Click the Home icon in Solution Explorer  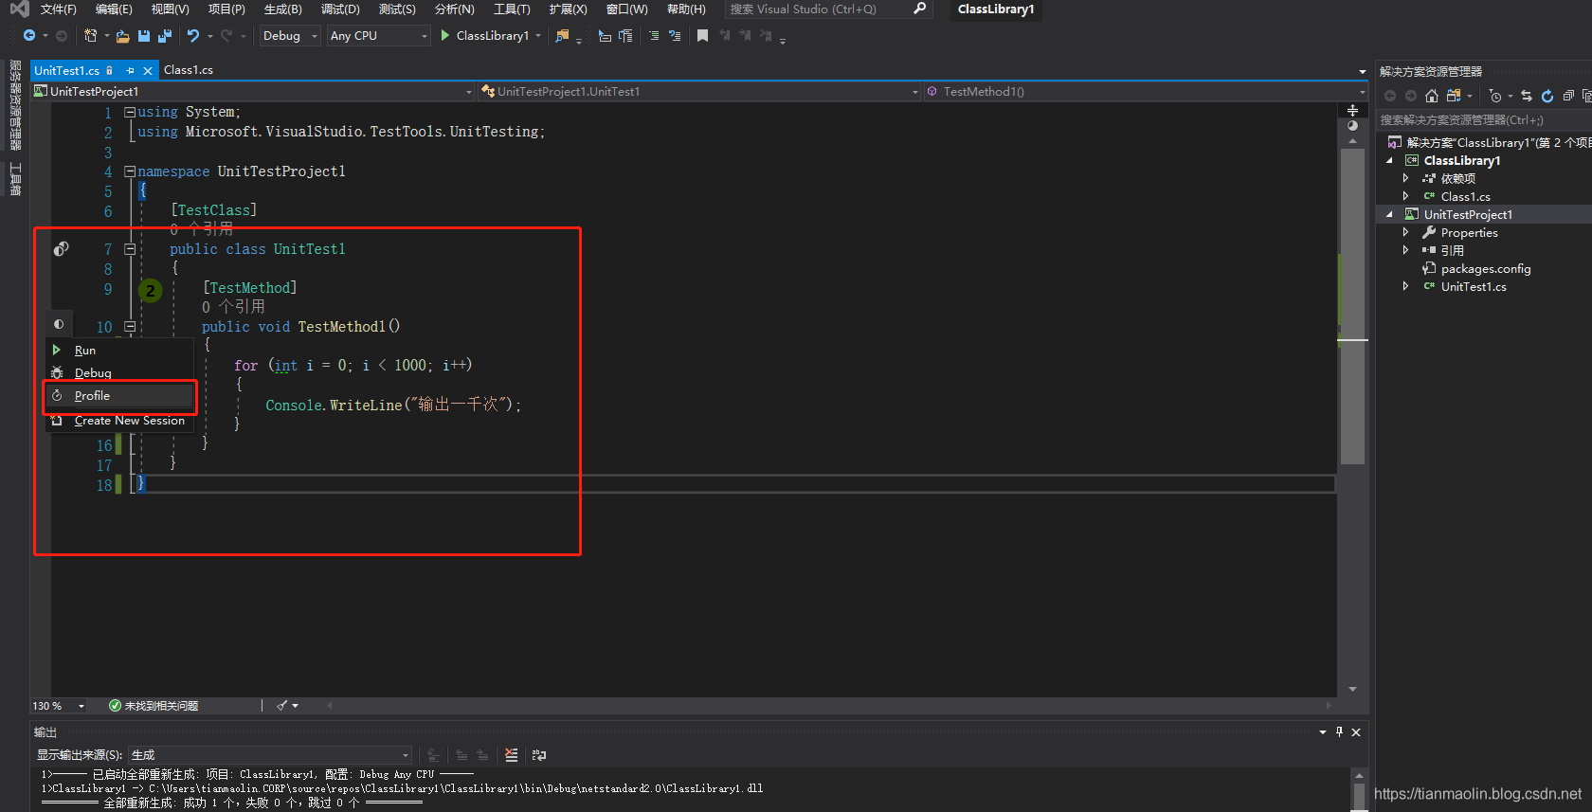coord(1432,96)
